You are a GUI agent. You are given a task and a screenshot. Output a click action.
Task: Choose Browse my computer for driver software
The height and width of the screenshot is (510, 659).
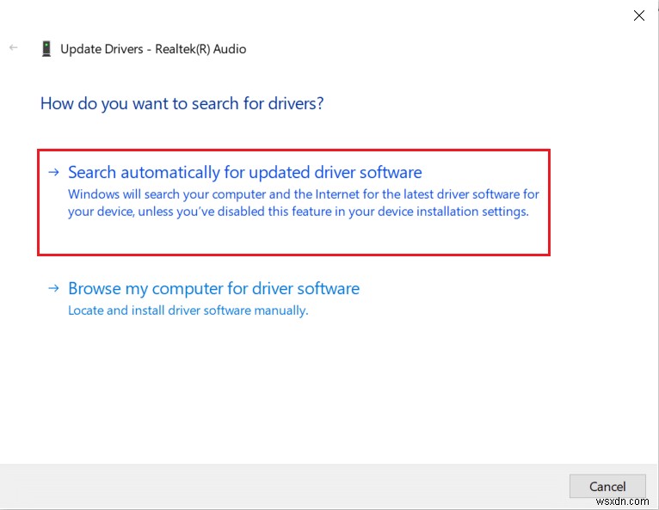(213, 289)
